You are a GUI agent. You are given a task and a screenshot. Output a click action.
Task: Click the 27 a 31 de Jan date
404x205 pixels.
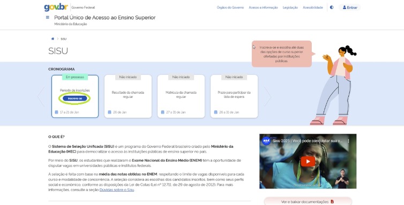click(176, 112)
